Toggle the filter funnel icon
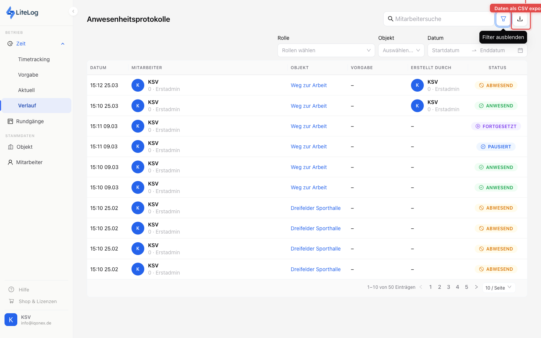 click(503, 19)
